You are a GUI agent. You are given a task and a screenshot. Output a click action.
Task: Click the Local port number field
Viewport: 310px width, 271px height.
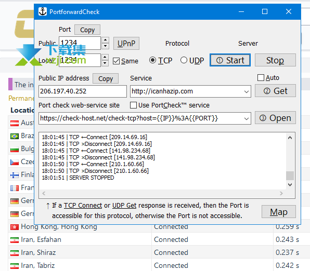point(80,60)
